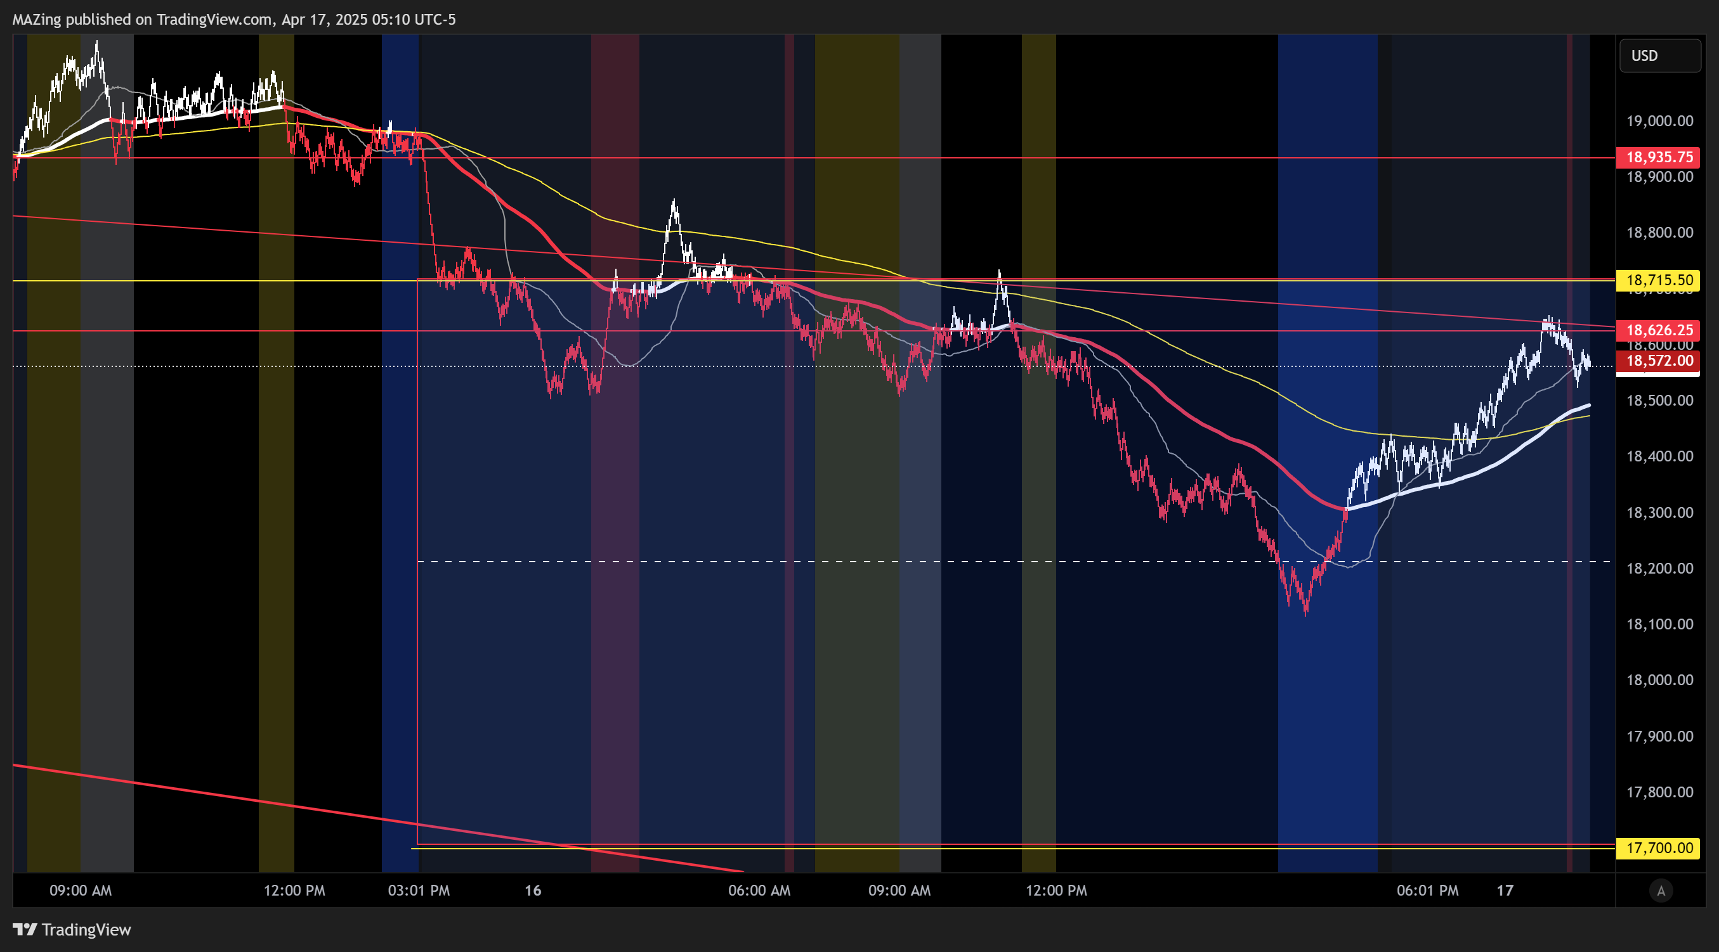Click the TradingView logo
This screenshot has height=952, width=1719.
72,929
